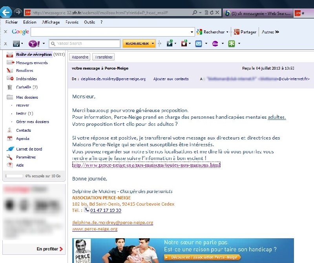Click the Aide question mark icon
The height and width of the screenshot is (263, 314).
coord(9,165)
